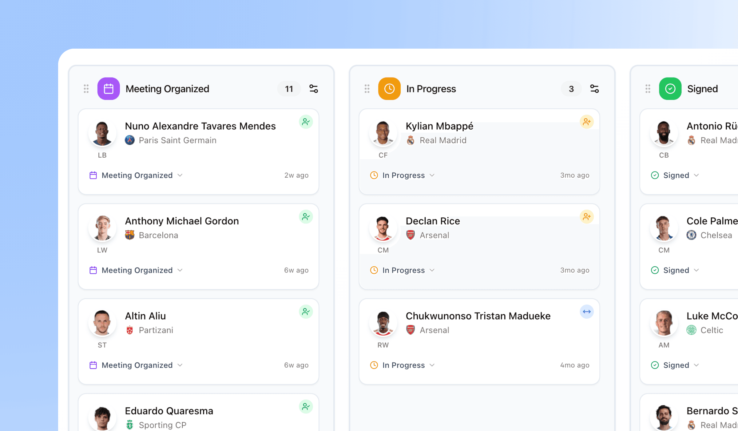
Task: Click the Arsenal crest on Madueke card
Action: [411, 330]
